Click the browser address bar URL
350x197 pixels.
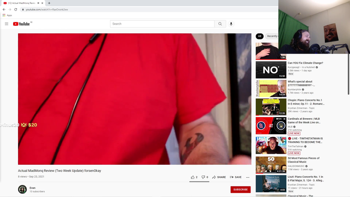46,10
